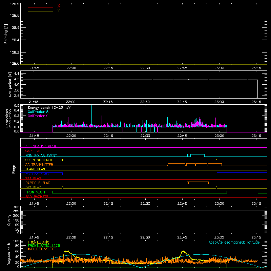Click the 22:30 label under Roll period plot
The height and width of the screenshot is (271, 271).
[145, 102]
